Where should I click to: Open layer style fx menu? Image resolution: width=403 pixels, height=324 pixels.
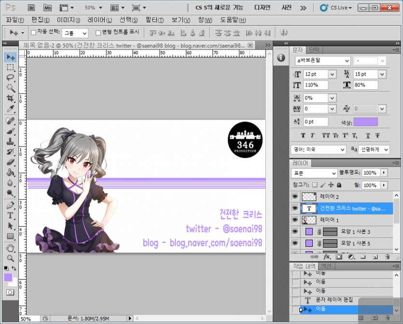click(327, 256)
